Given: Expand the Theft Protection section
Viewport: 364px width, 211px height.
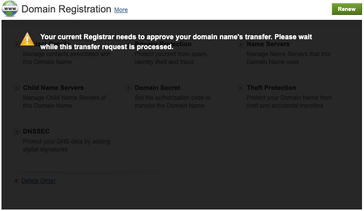Looking at the screenshot, I should [x=271, y=88].
